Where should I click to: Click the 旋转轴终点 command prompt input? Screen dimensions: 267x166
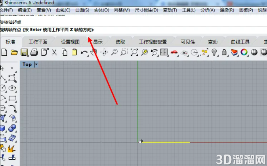click(x=133, y=30)
